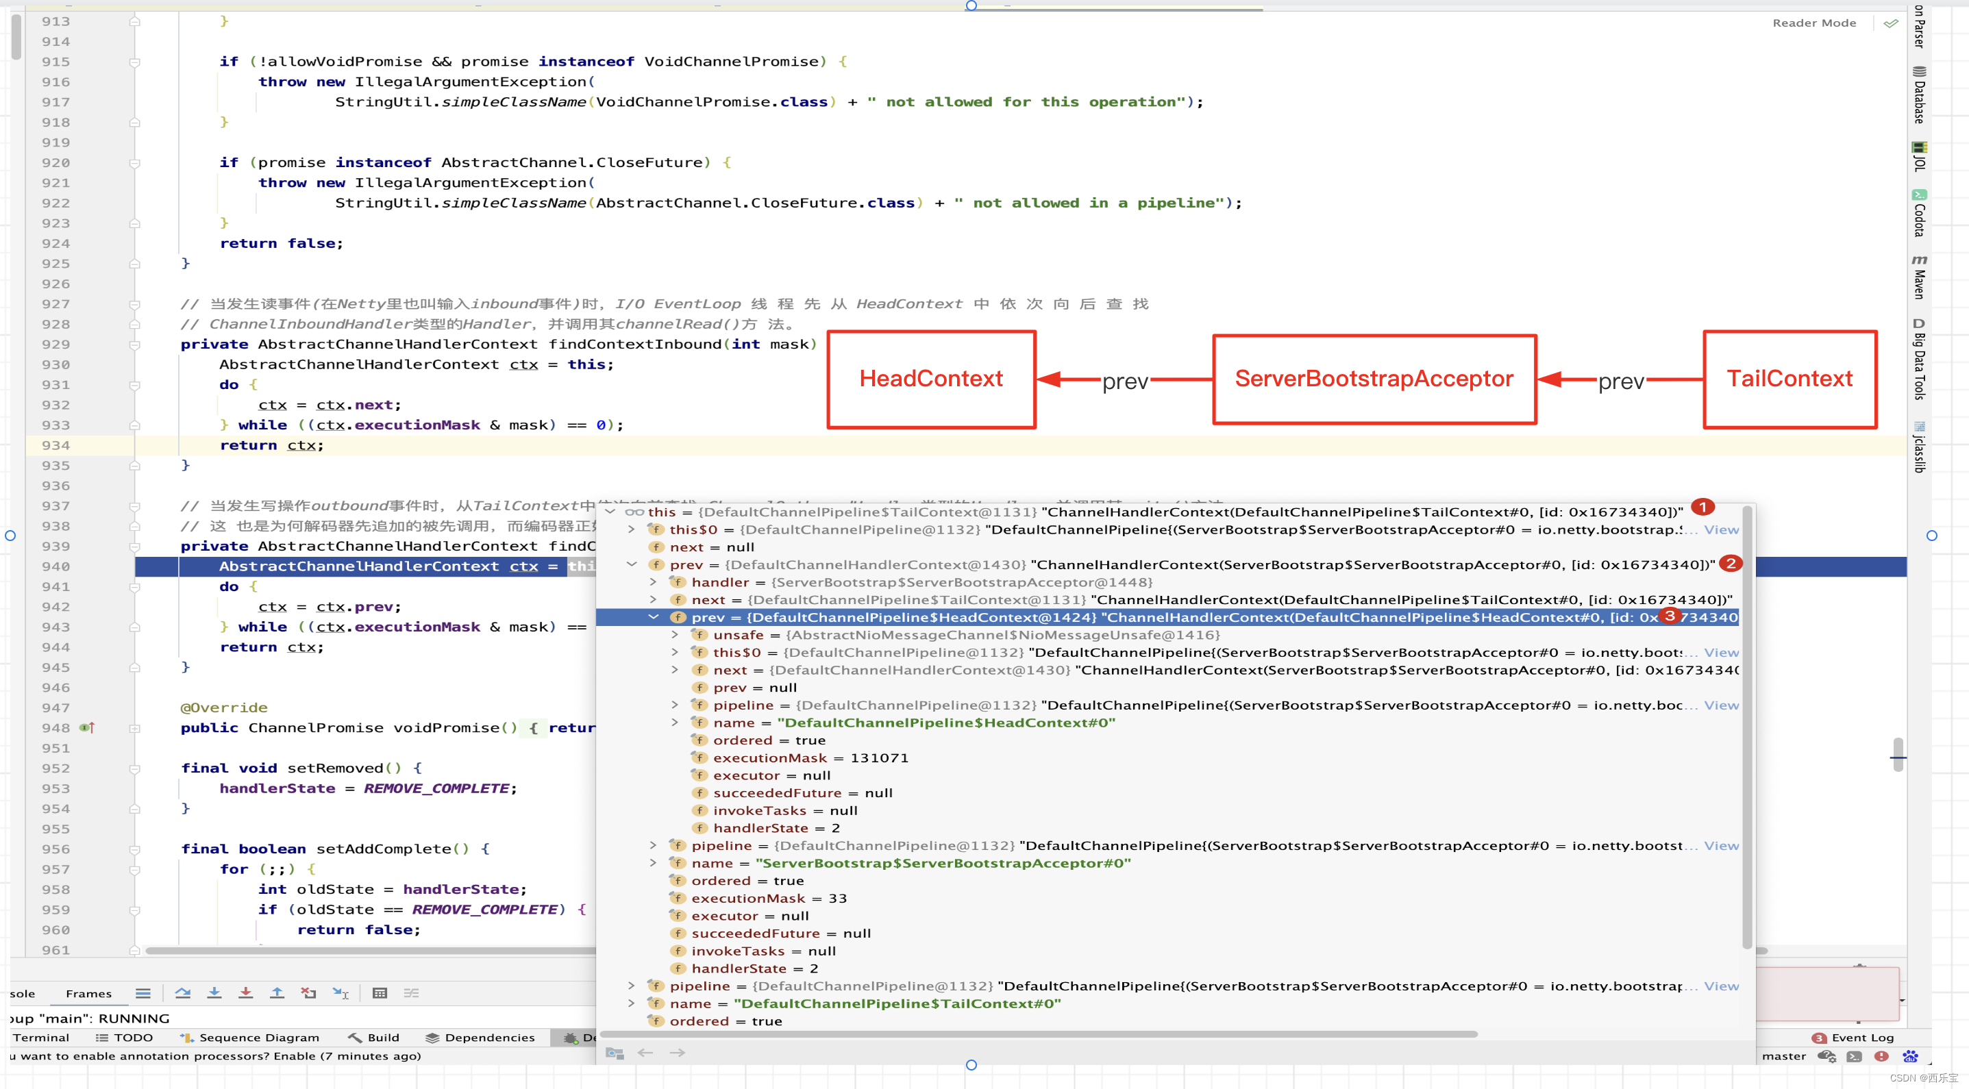Collapse the prev HeadContext@1424 node
1969x1089 pixels.
[653, 616]
